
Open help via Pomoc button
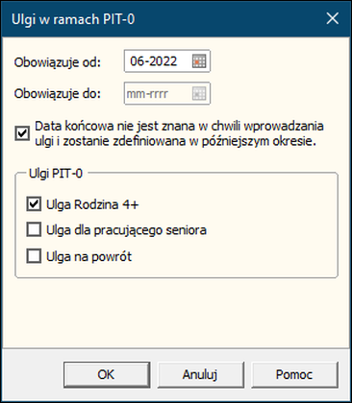(294, 374)
